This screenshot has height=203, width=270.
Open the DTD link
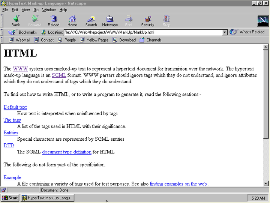[x=9, y=146]
